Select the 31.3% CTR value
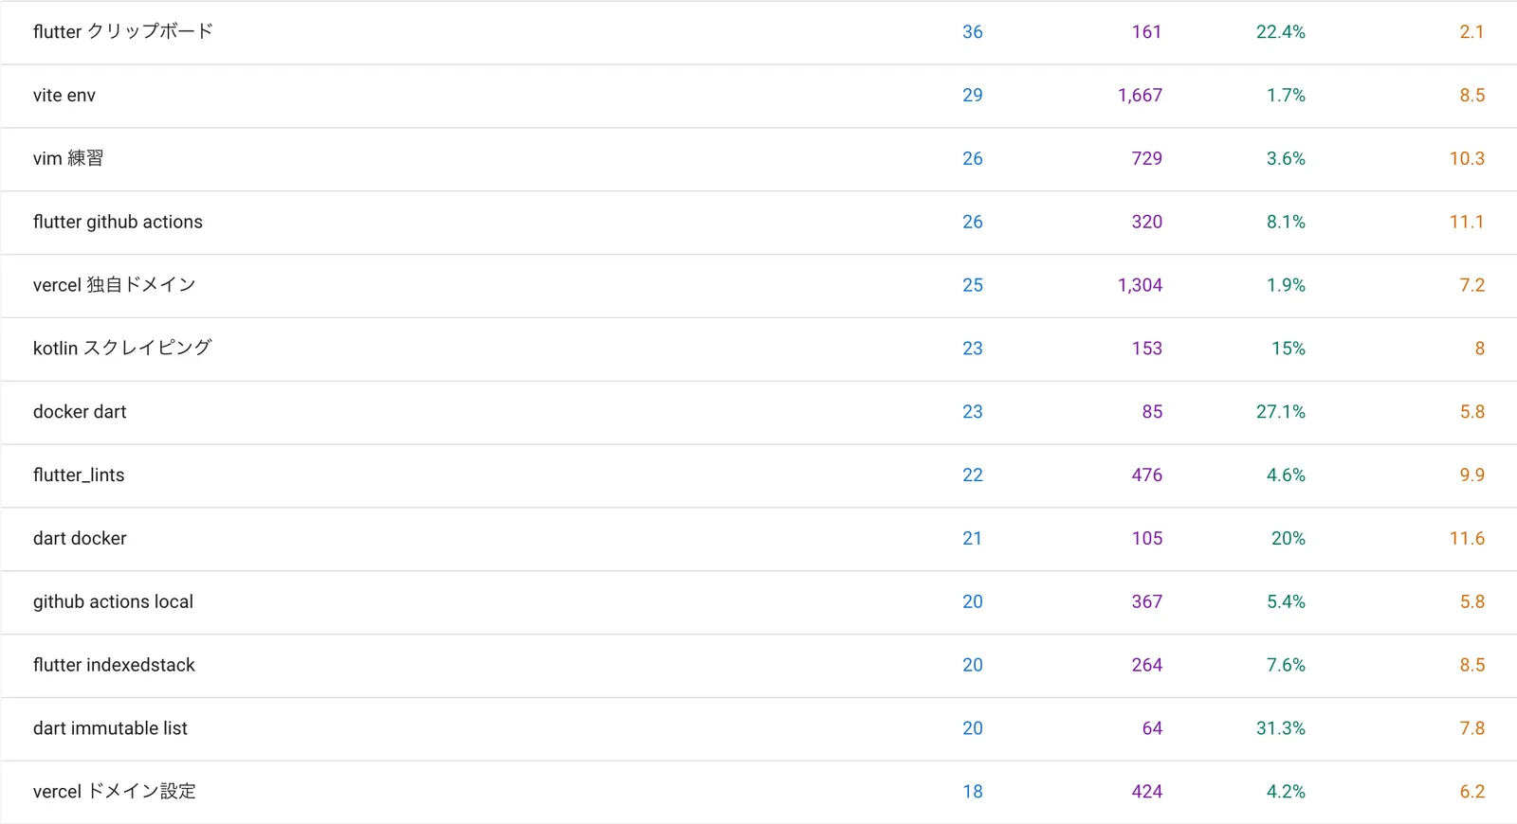The height and width of the screenshot is (824, 1517). pos(1280,728)
